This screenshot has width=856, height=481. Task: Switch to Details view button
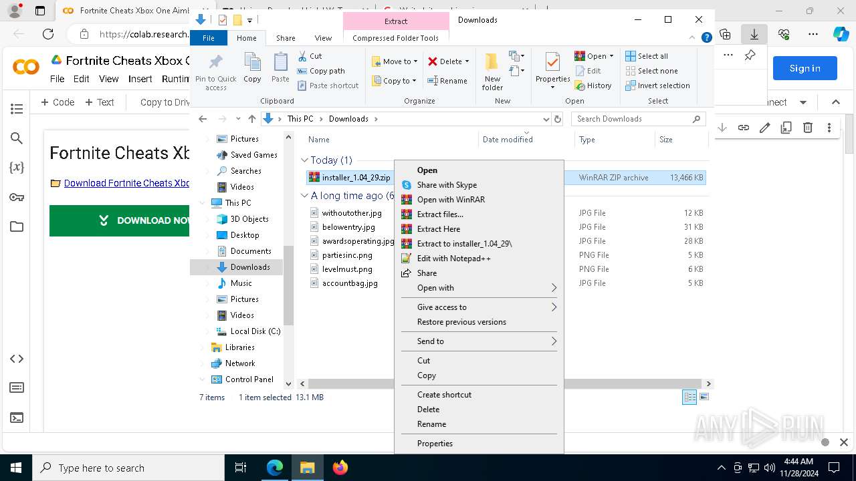click(x=689, y=397)
